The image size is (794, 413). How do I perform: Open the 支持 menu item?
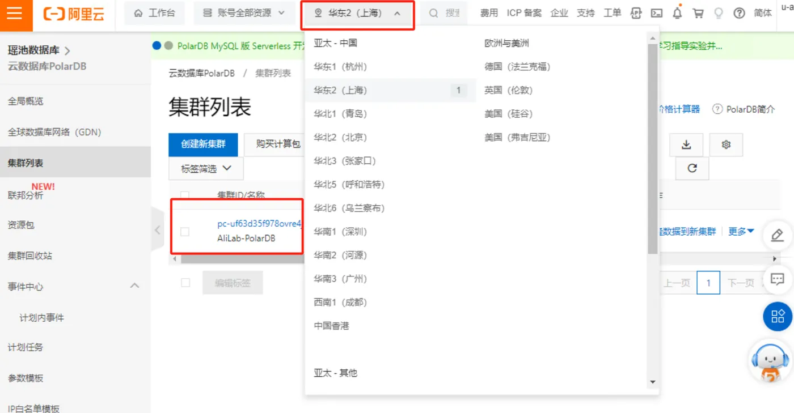pyautogui.click(x=586, y=13)
